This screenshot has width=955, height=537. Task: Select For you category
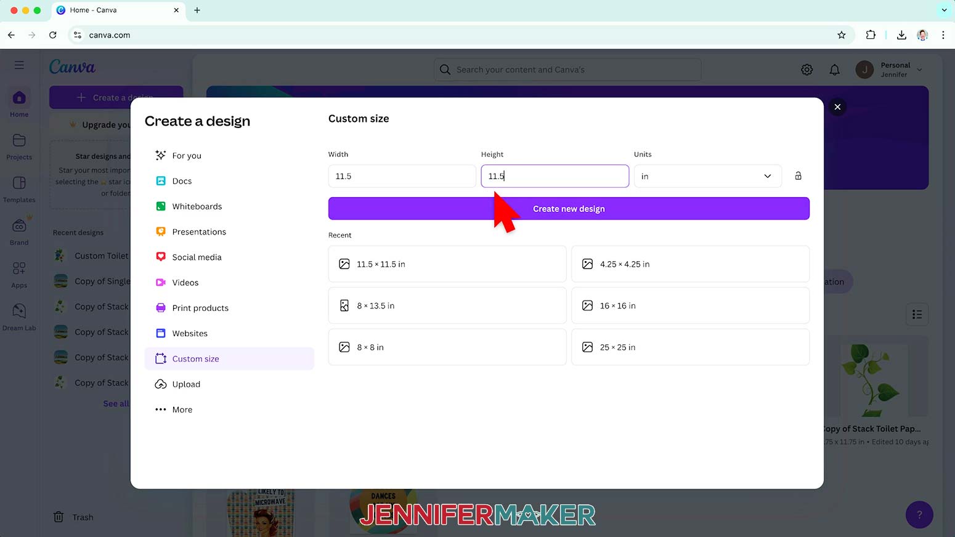(x=229, y=155)
